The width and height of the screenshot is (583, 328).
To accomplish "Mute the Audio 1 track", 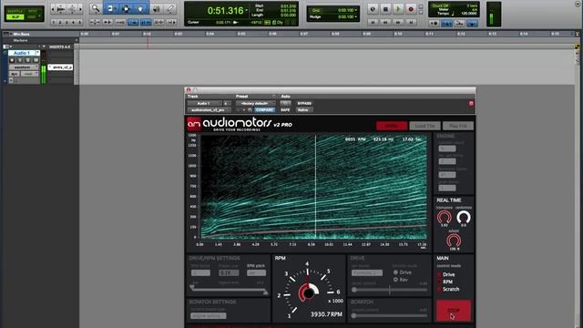I will click(x=36, y=60).
